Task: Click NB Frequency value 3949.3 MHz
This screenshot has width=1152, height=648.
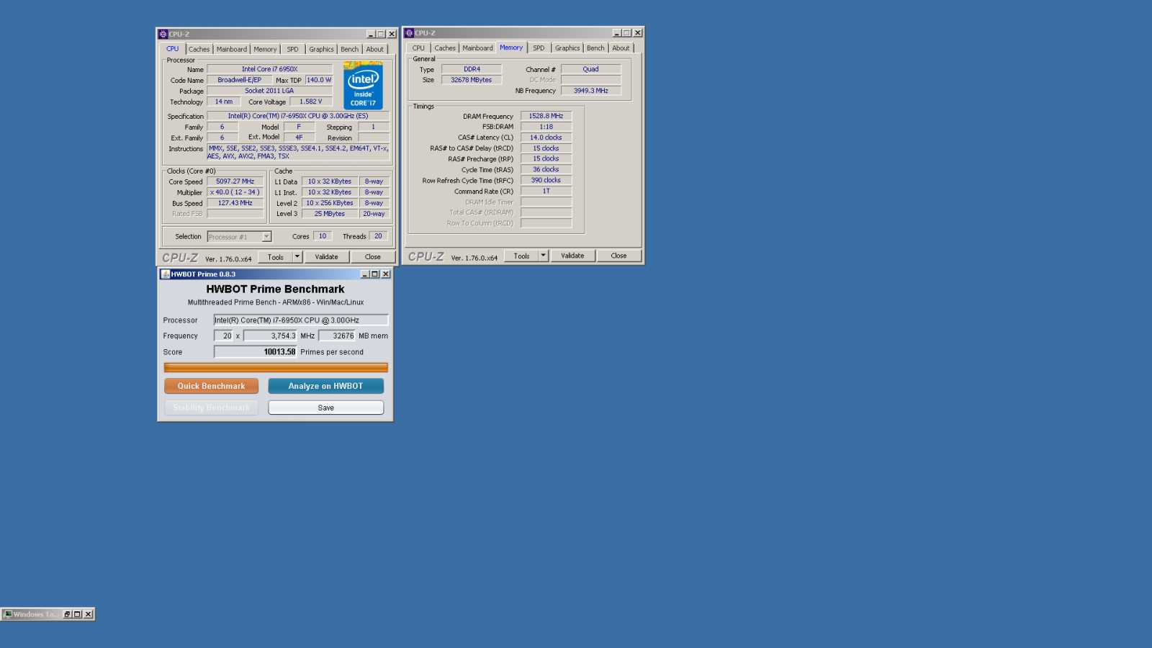Action: pyautogui.click(x=591, y=91)
